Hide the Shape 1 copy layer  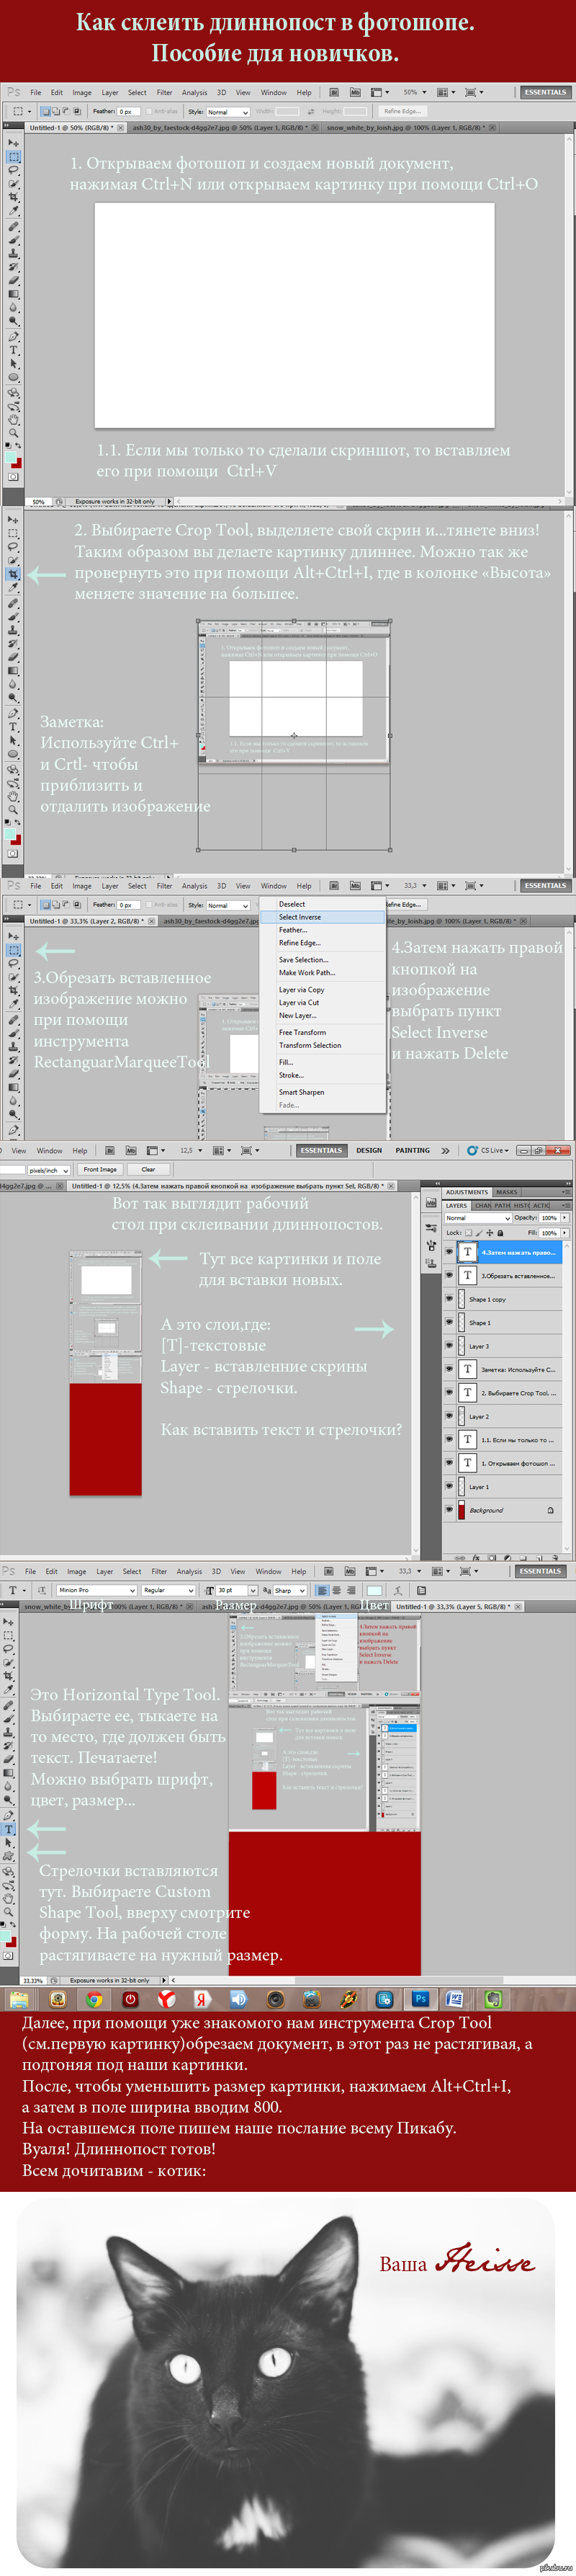coord(449,1298)
